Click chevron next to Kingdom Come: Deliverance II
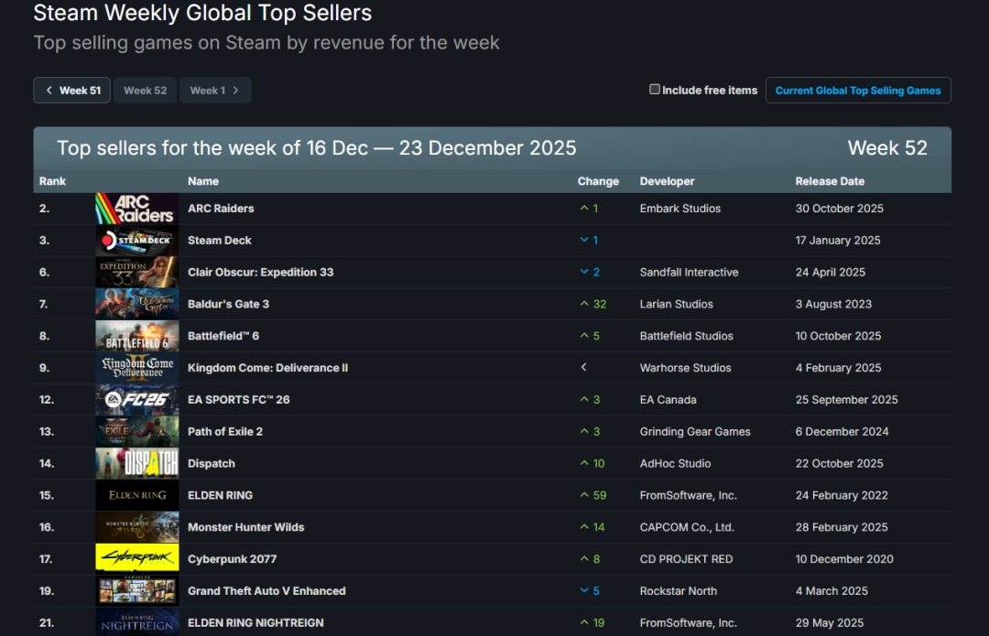Viewport: 989px width, 636px height. 583,368
